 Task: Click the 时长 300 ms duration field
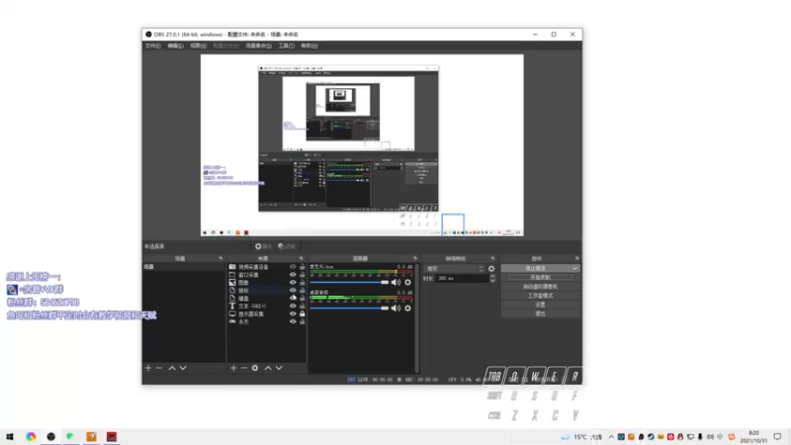click(x=463, y=279)
